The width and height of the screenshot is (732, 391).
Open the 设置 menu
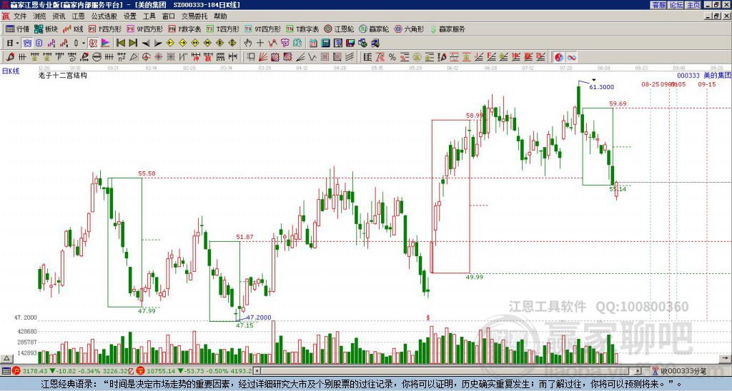(x=130, y=16)
